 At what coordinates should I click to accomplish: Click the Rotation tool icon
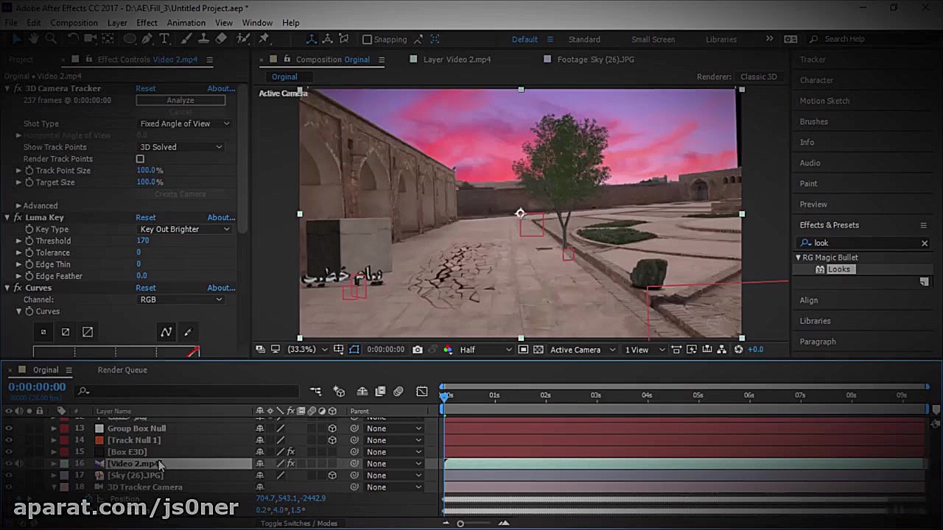click(x=73, y=39)
